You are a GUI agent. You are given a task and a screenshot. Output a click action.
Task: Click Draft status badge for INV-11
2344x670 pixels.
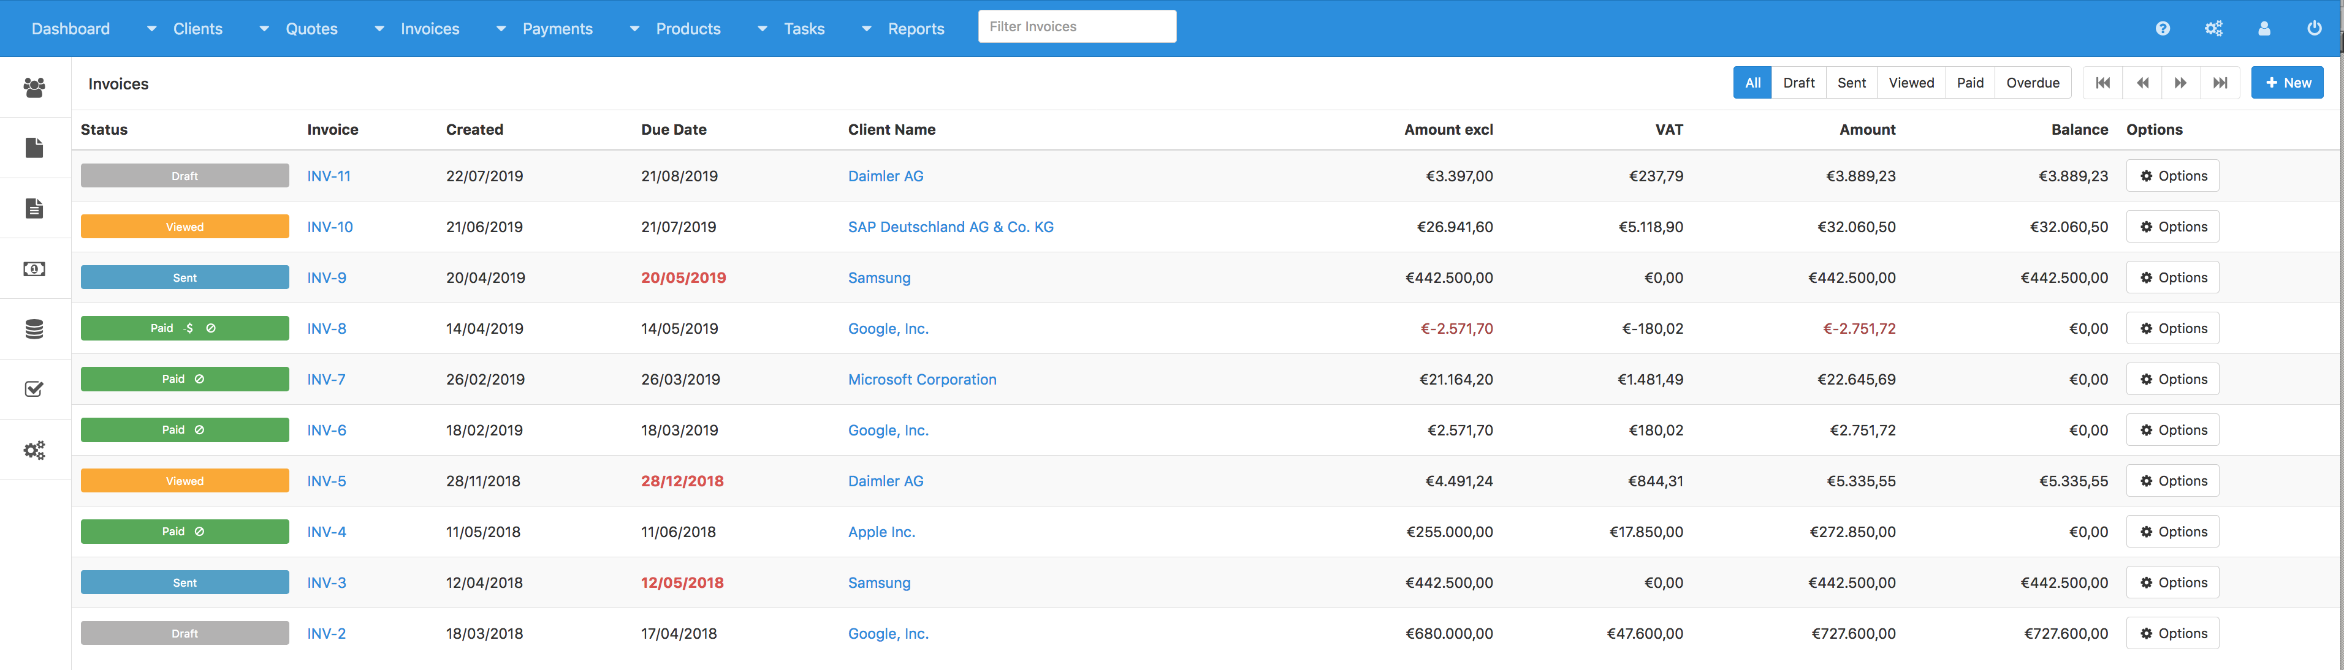coord(185,175)
